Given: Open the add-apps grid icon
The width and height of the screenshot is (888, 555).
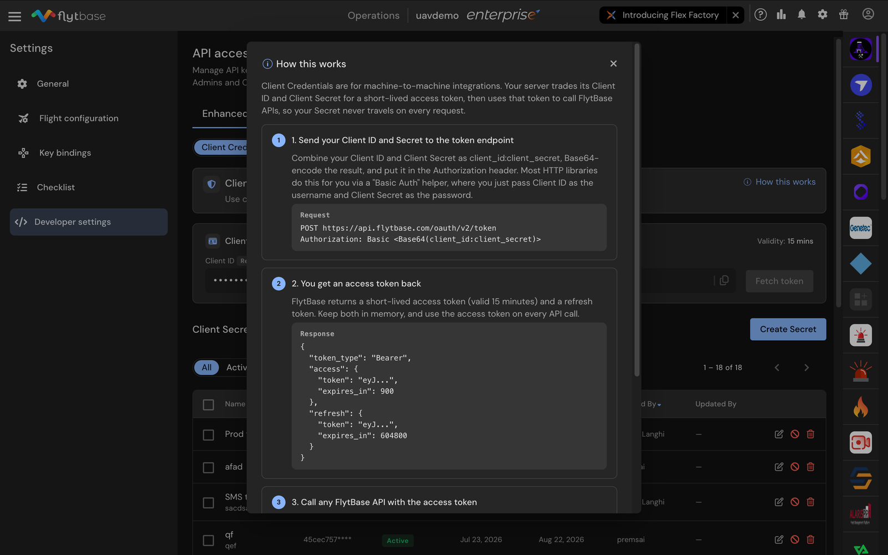Looking at the screenshot, I should pyautogui.click(x=861, y=300).
